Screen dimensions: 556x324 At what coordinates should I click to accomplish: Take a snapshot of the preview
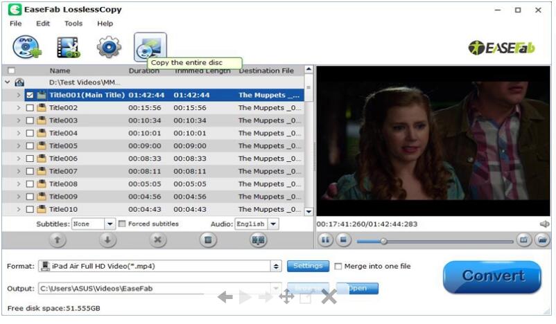click(523, 240)
